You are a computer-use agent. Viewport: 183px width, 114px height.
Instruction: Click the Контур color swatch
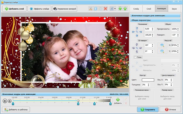tap(148, 80)
